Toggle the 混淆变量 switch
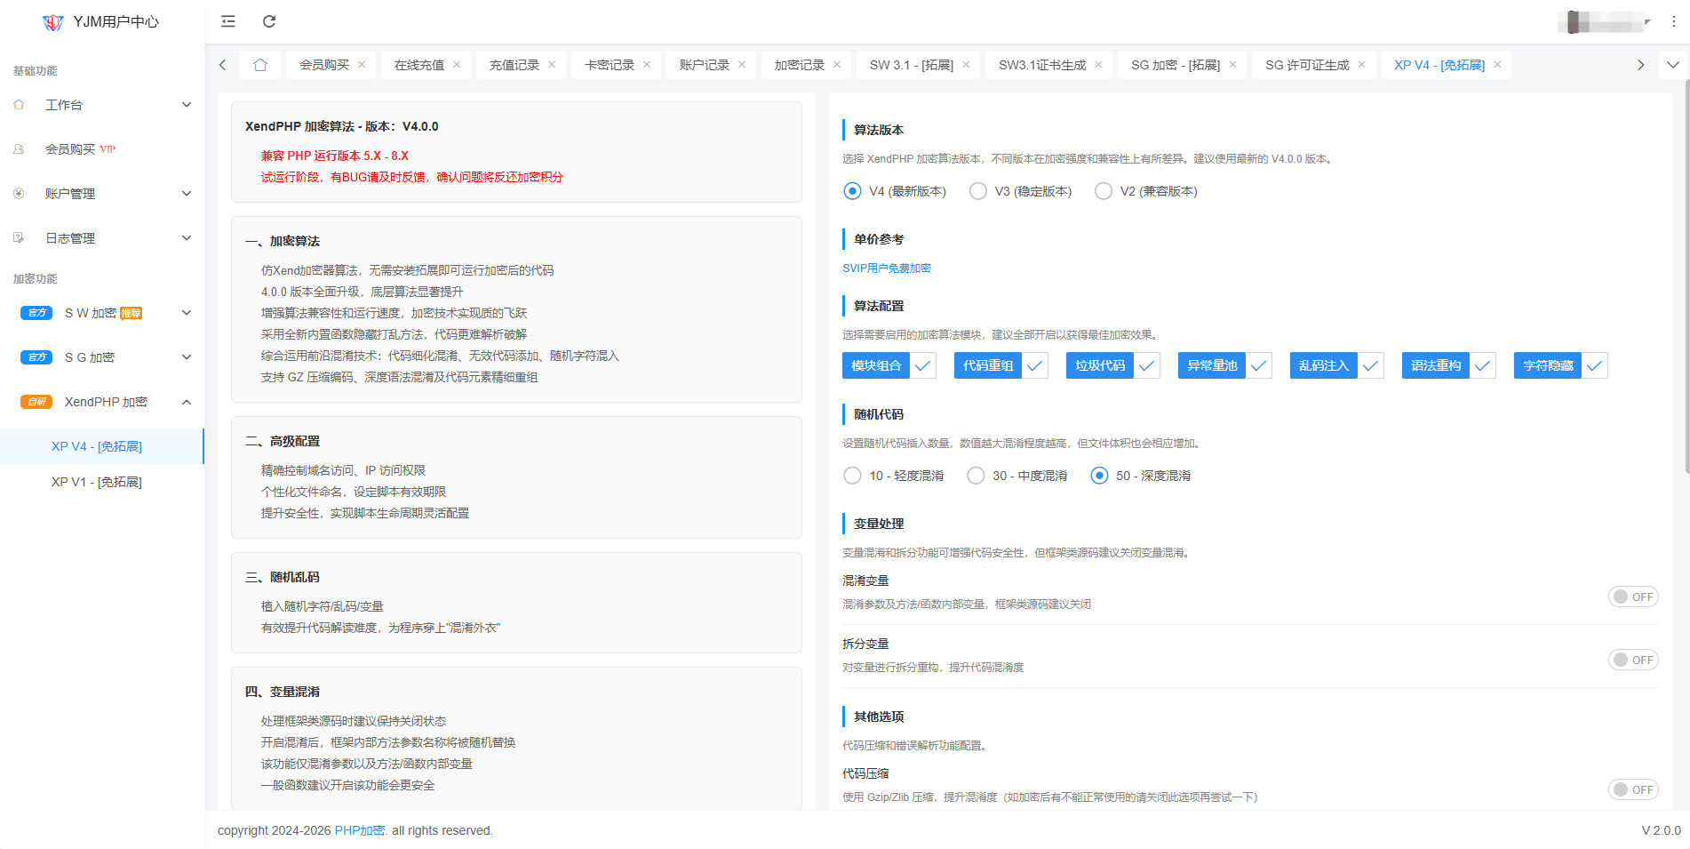1690x849 pixels. [x=1632, y=597]
